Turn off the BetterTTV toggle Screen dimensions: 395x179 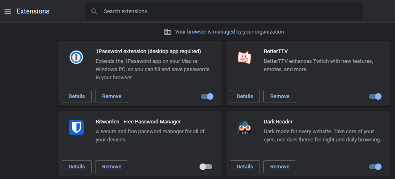point(375,96)
